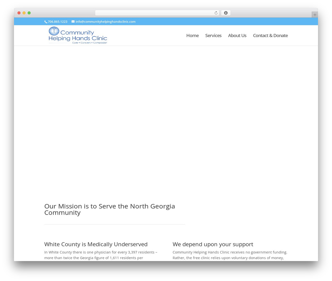Close the browser window with the red button

pos(19,13)
